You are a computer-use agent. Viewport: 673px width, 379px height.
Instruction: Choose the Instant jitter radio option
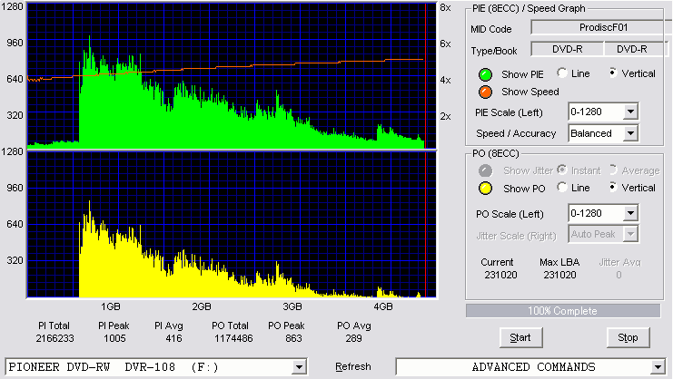pos(562,170)
